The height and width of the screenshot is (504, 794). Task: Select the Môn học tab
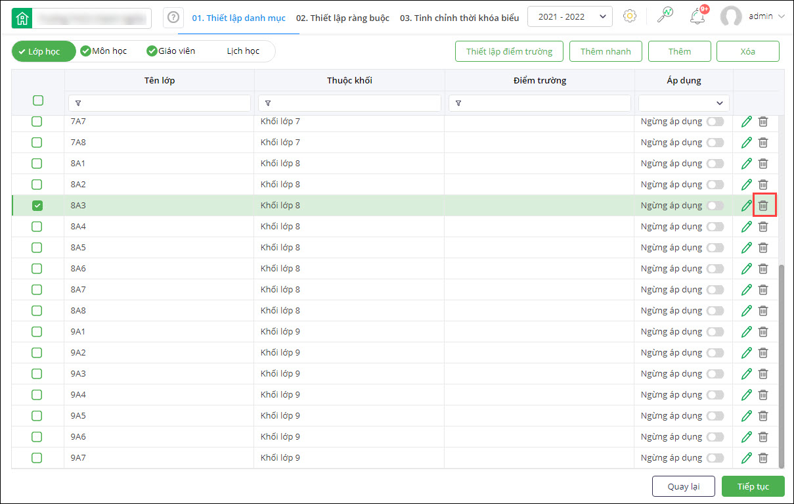[x=104, y=51]
